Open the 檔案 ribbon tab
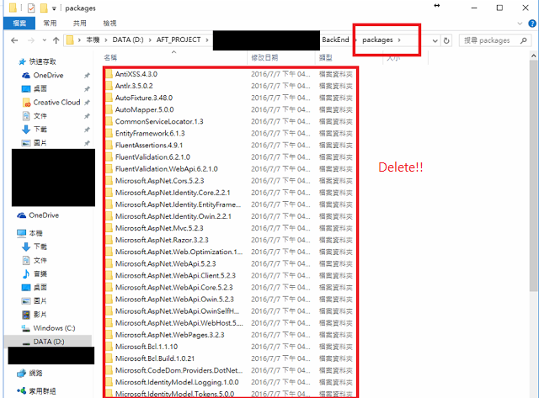 point(19,23)
